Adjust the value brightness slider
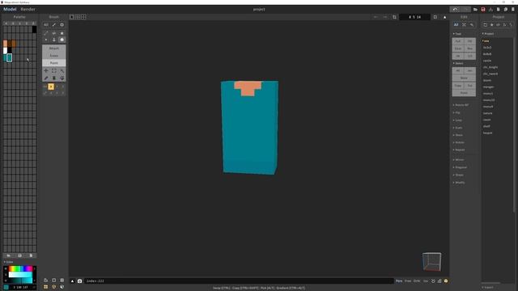The height and width of the screenshot is (291, 518). point(20,280)
